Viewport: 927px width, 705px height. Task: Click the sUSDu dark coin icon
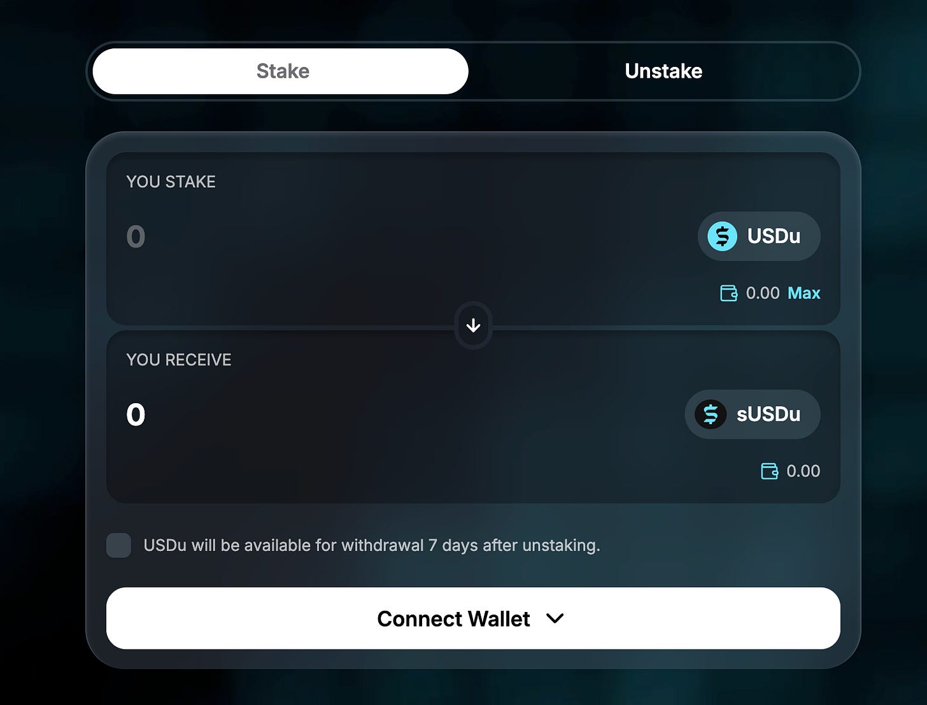(x=711, y=415)
